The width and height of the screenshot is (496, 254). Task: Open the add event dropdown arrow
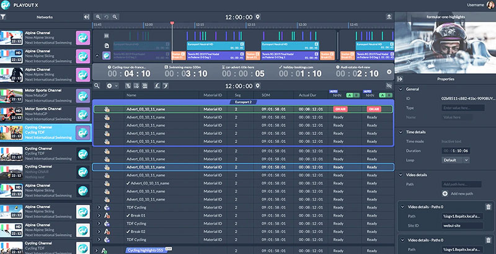click(117, 85)
